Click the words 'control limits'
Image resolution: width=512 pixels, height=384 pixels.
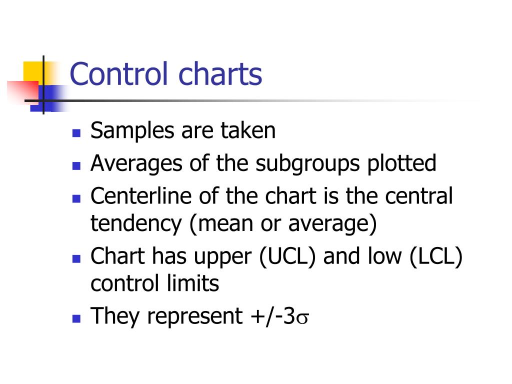(155, 283)
